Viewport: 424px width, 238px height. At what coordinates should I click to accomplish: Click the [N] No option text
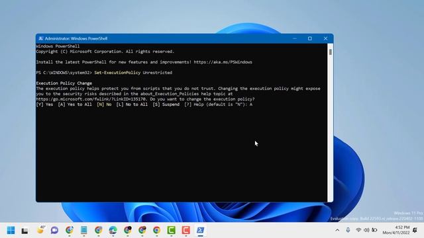click(104, 104)
